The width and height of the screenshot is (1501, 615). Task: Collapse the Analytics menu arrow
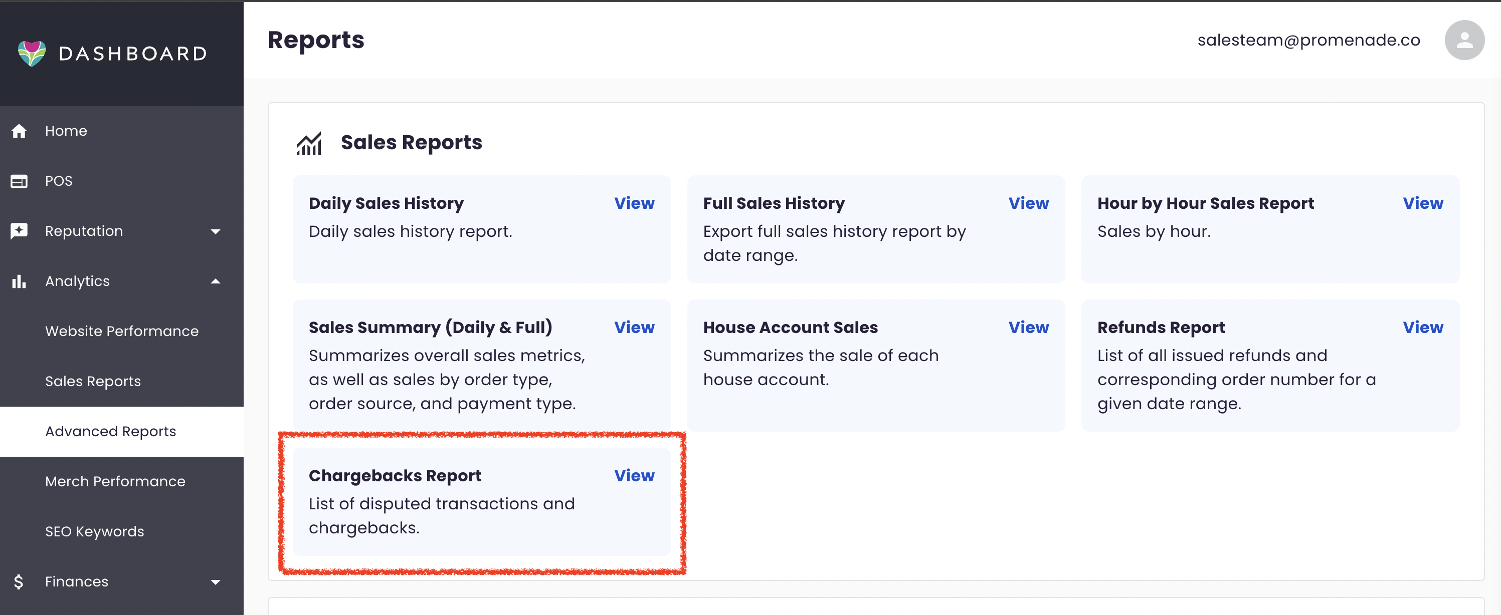pos(216,281)
